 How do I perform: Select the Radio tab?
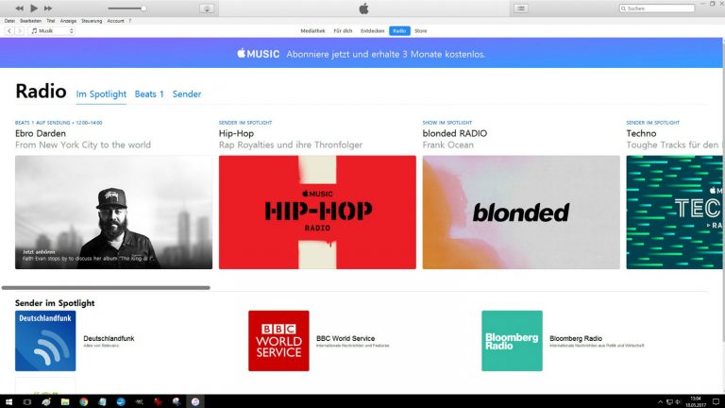(399, 31)
